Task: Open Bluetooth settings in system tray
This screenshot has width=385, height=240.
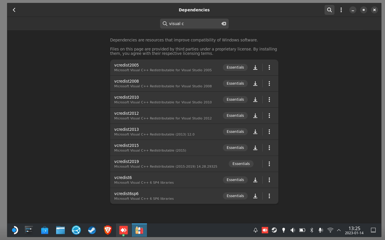Action: (x=312, y=230)
